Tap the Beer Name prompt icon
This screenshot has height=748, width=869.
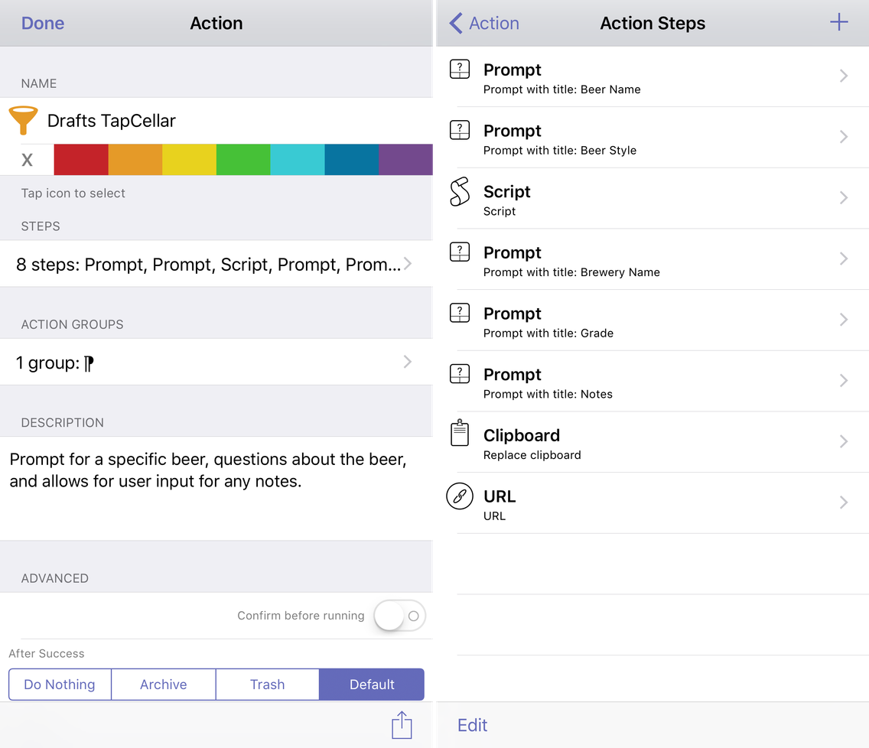(x=459, y=70)
